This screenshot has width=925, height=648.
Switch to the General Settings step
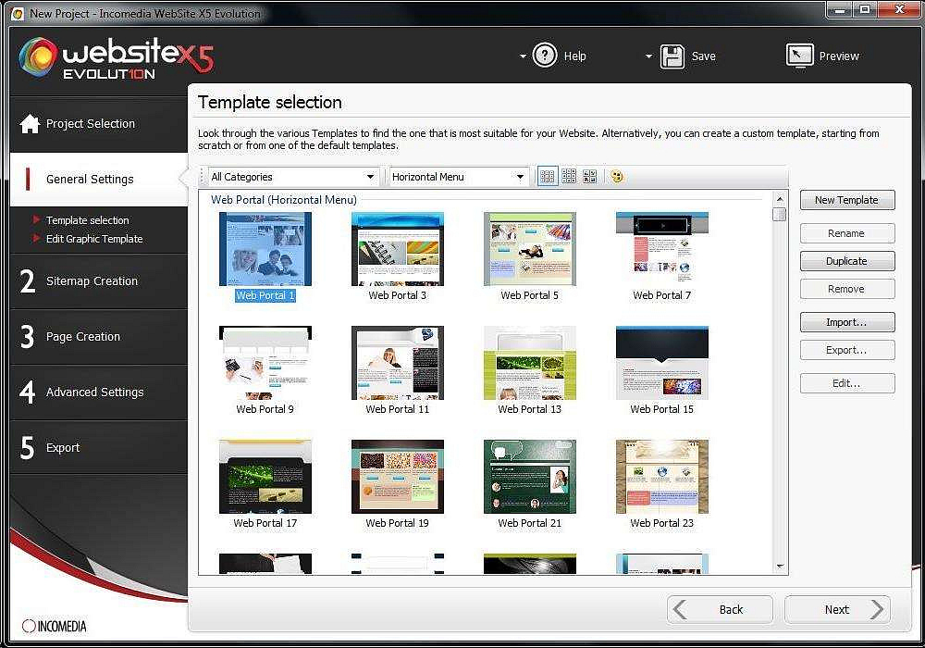[x=90, y=179]
